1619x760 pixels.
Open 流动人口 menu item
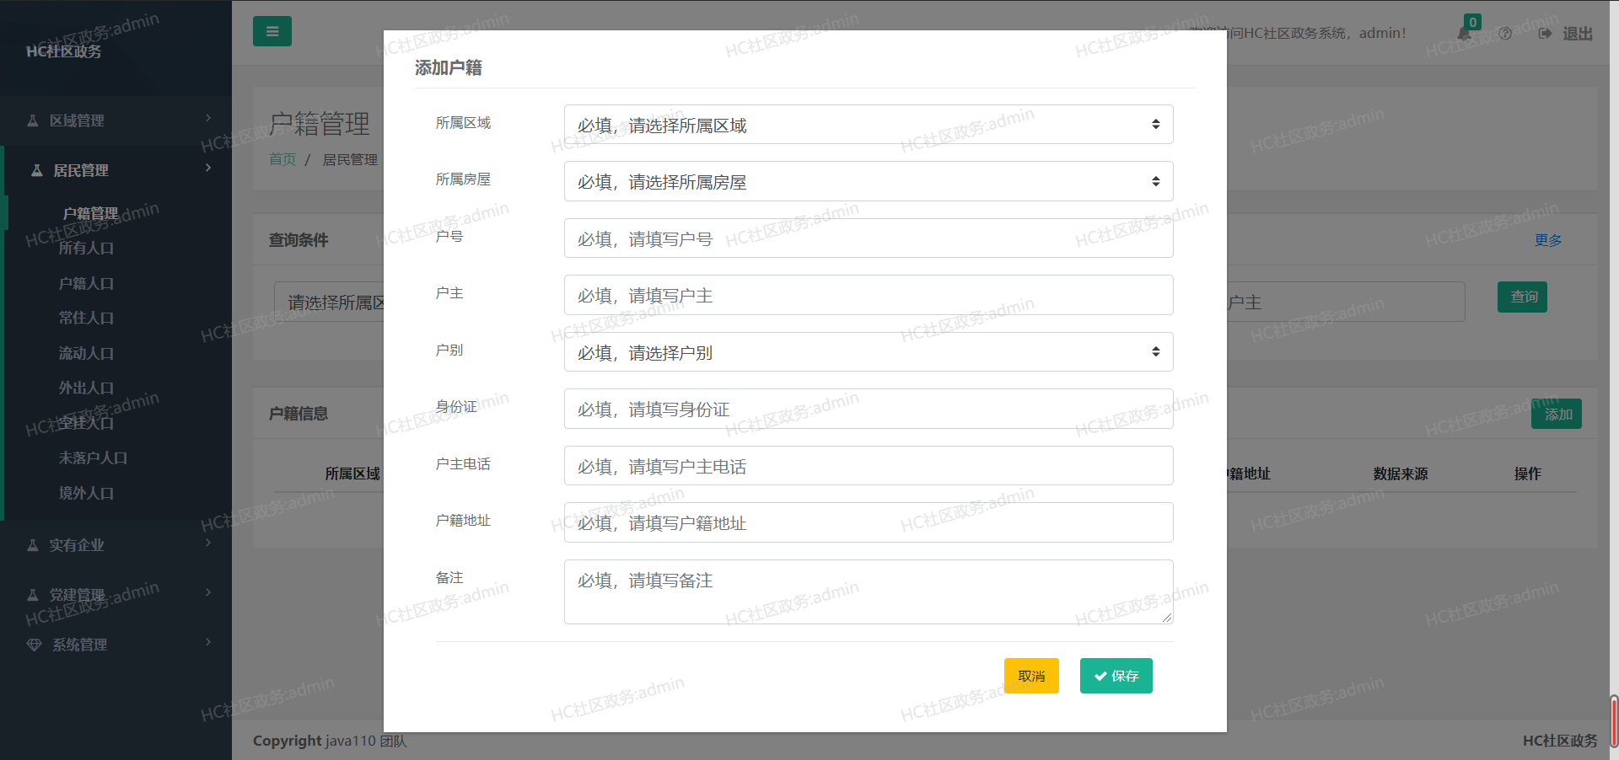[x=86, y=353]
